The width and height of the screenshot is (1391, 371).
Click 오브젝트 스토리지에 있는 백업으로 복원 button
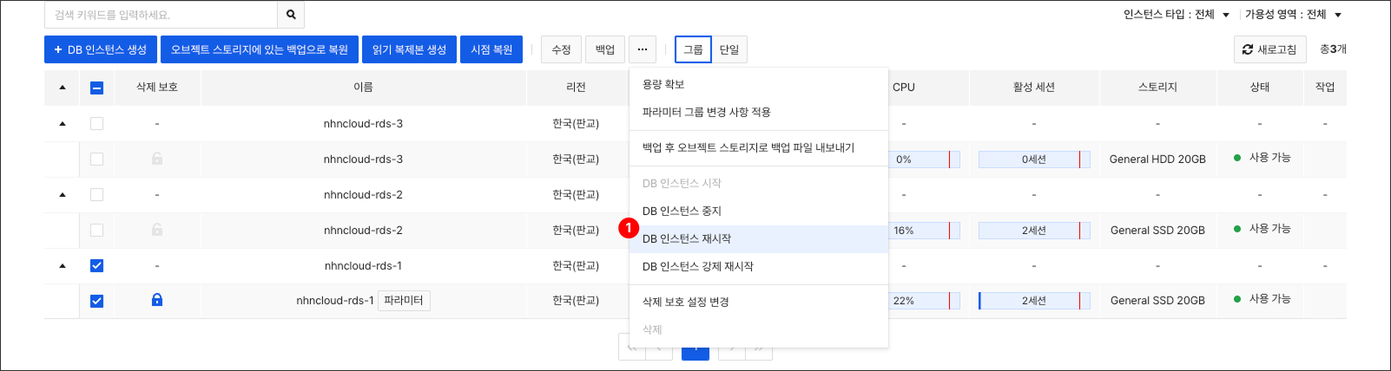(260, 49)
